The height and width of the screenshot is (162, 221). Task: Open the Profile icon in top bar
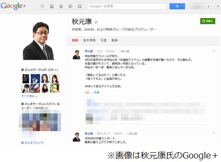61,6
